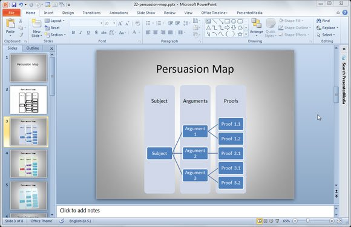Image resolution: width=351 pixels, height=227 pixels.
Task: Increase font size with the grow font icon
Action: coord(120,23)
